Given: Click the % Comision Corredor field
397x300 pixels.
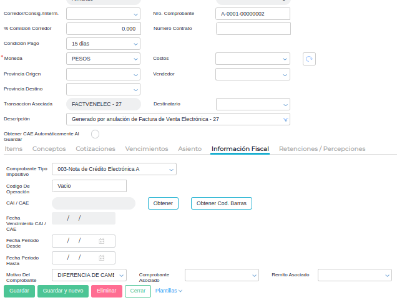Looking at the screenshot, I should click(104, 29).
